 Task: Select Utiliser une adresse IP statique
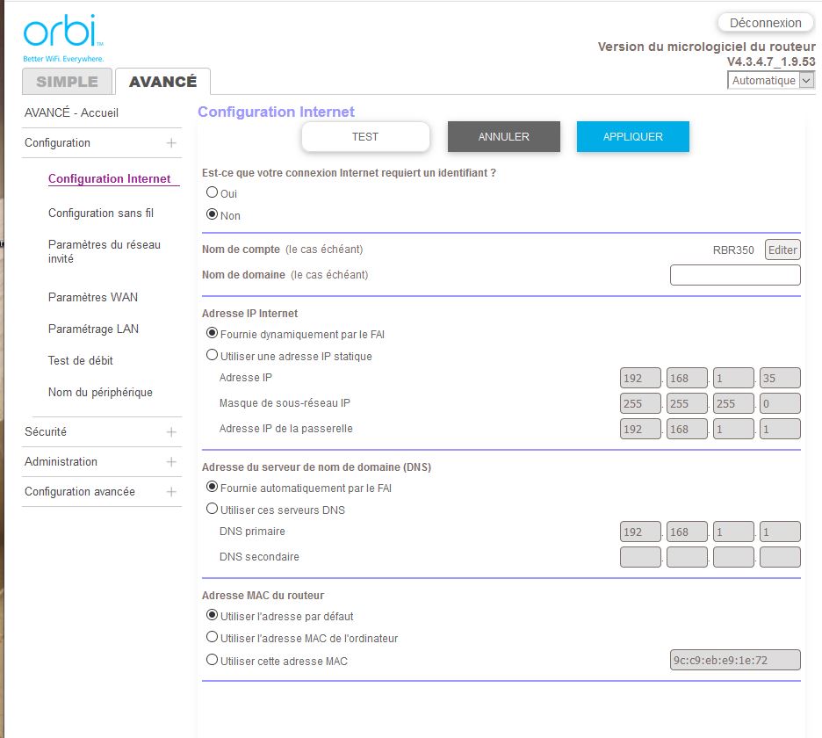pyautogui.click(x=212, y=356)
